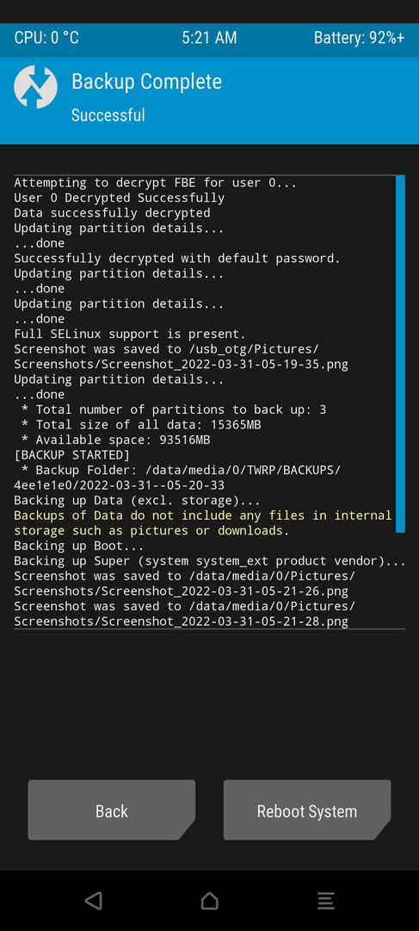Tap the Android back navigation triangle
Viewport: 419px width, 931px height.
93,901
